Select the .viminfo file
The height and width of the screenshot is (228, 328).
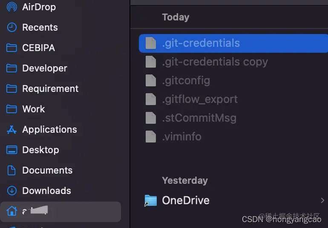click(181, 137)
